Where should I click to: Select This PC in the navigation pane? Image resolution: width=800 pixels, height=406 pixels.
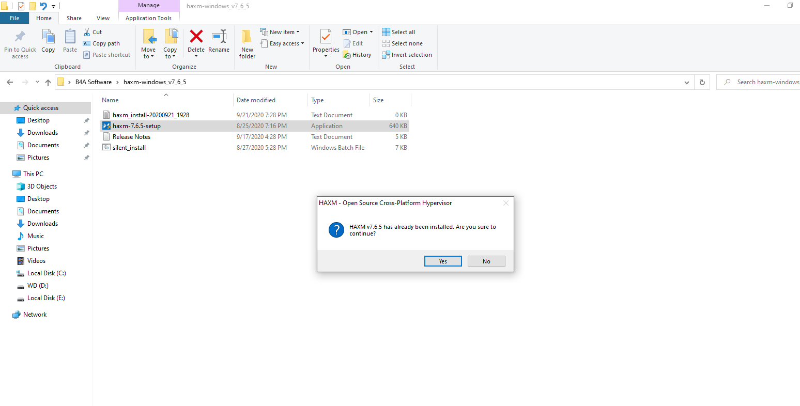(x=33, y=174)
